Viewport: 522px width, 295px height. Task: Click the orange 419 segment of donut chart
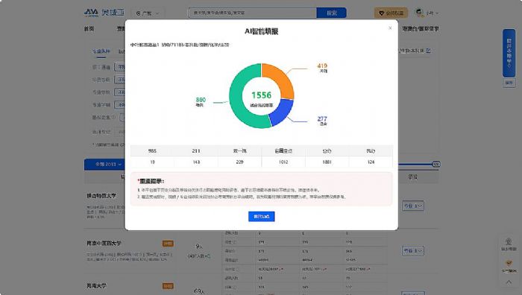pos(280,80)
